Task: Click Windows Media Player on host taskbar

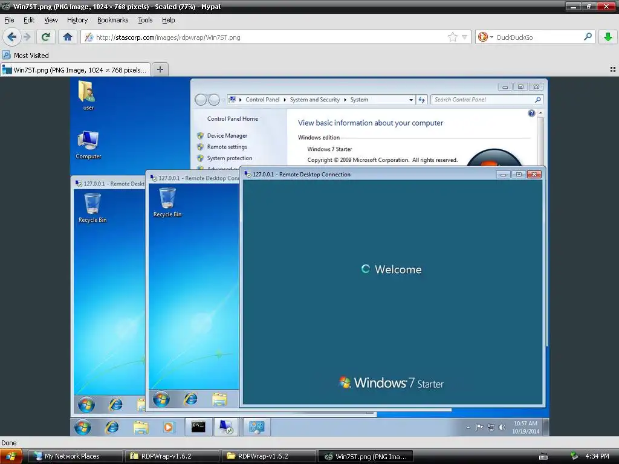Action: [169, 427]
